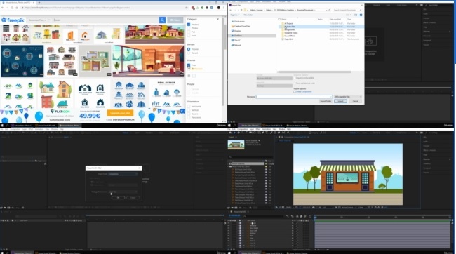Click the timeline current-time indicator in shop window

tap(315, 217)
